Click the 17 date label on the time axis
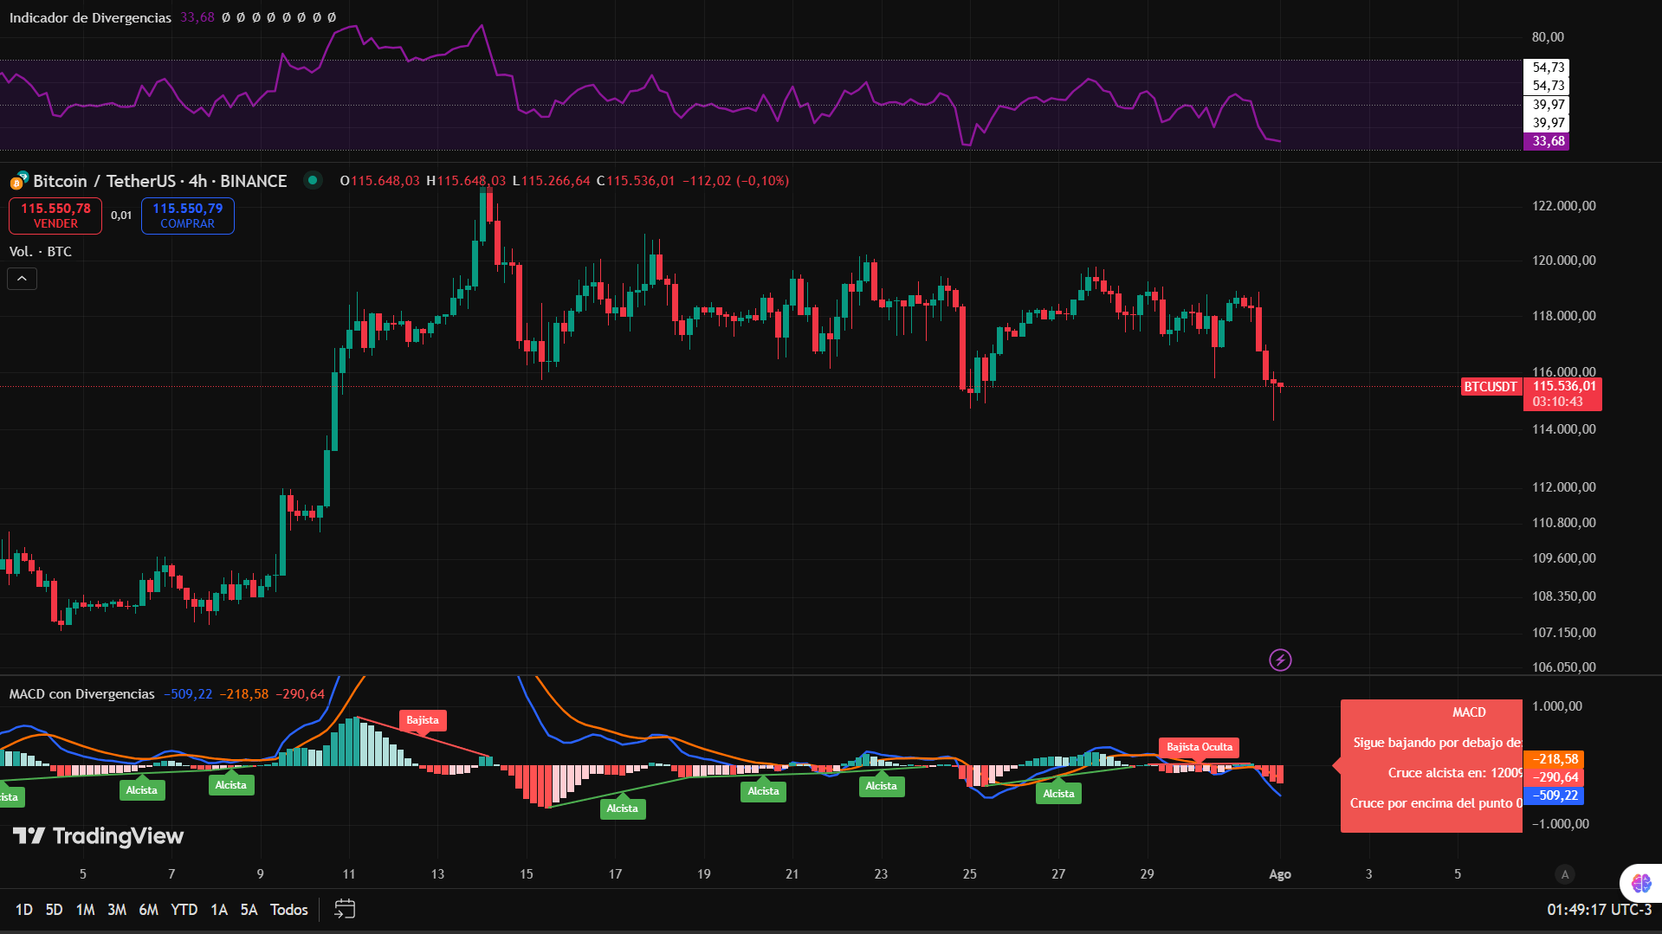Image resolution: width=1662 pixels, height=934 pixels. [x=615, y=874]
